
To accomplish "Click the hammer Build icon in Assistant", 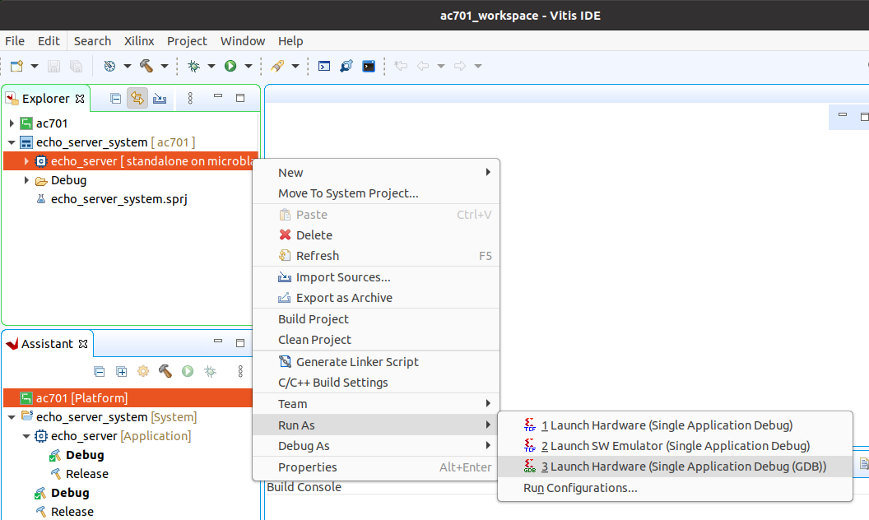I will coord(165,371).
